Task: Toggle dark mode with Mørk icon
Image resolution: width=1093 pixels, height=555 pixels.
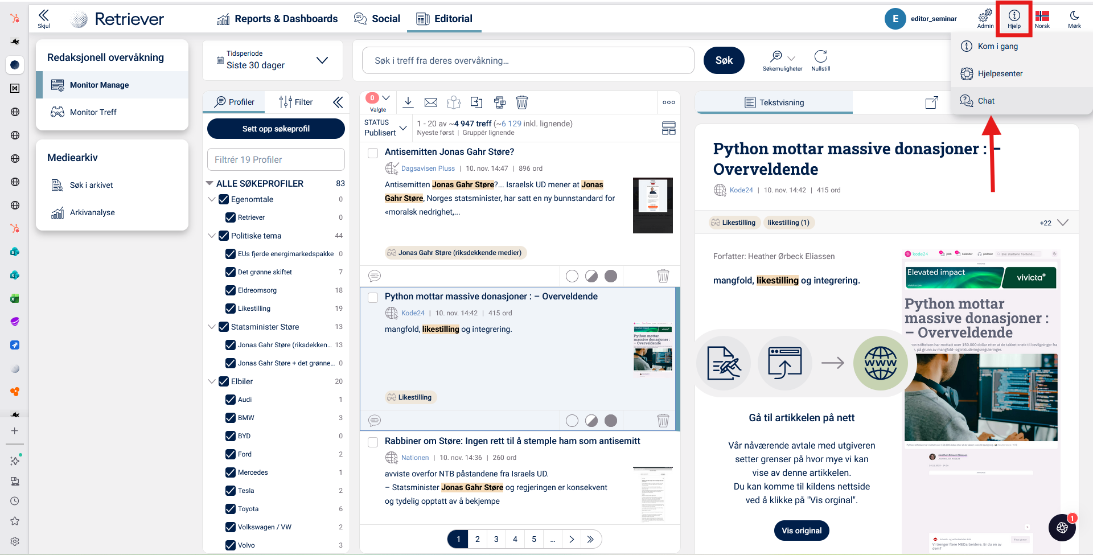Action: point(1074,19)
